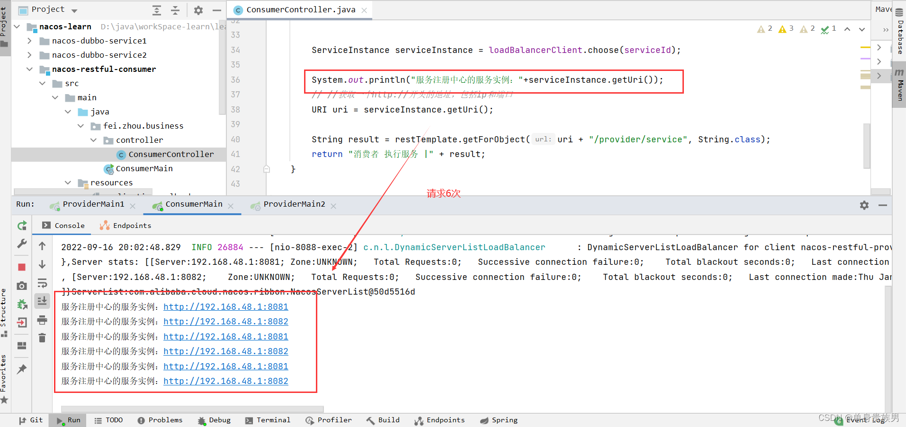The width and height of the screenshot is (906, 427).
Task: Click the editor vertical scrollbar
Action: tap(867, 146)
